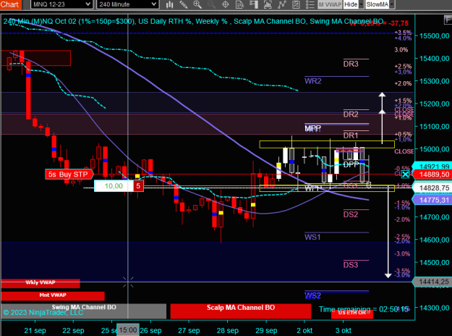Click the DR2 pivot label

point(351,114)
